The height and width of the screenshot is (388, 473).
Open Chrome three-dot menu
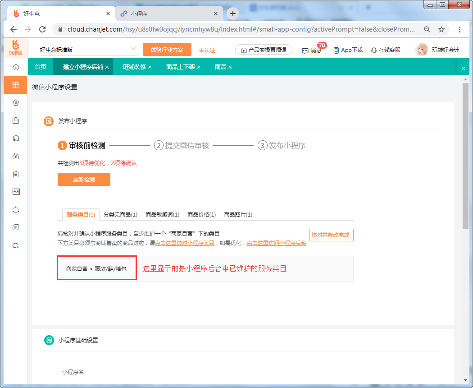(x=459, y=29)
